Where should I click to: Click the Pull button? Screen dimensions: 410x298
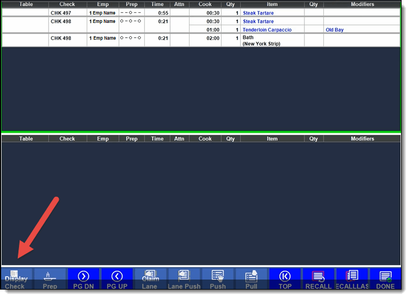point(251,279)
